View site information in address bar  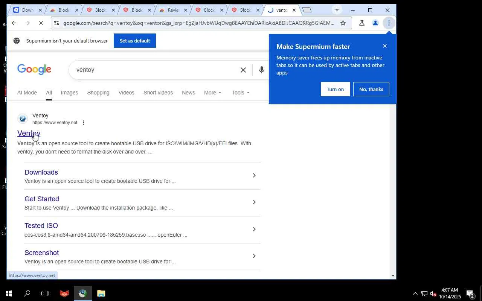point(56,23)
